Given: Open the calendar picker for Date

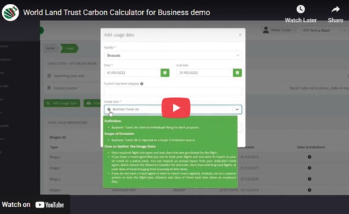Looking at the screenshot, I should click(x=165, y=73).
